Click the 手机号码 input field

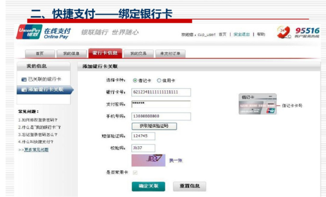tap(161, 116)
